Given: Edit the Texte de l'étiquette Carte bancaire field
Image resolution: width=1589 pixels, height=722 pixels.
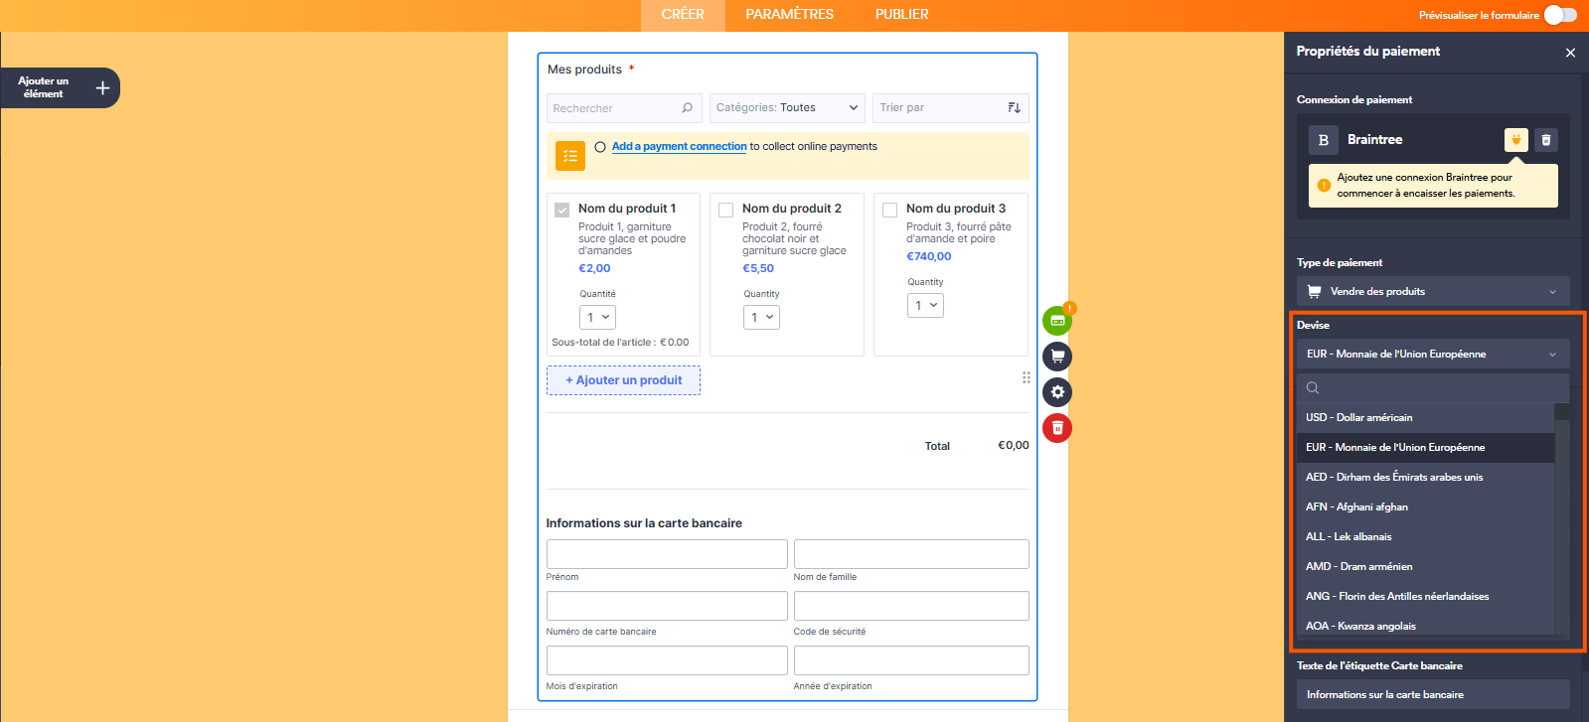Looking at the screenshot, I should [x=1433, y=694].
